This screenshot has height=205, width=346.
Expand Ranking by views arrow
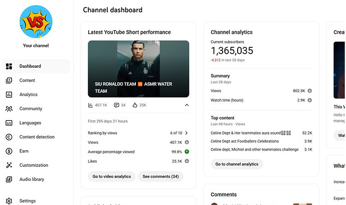187,133
